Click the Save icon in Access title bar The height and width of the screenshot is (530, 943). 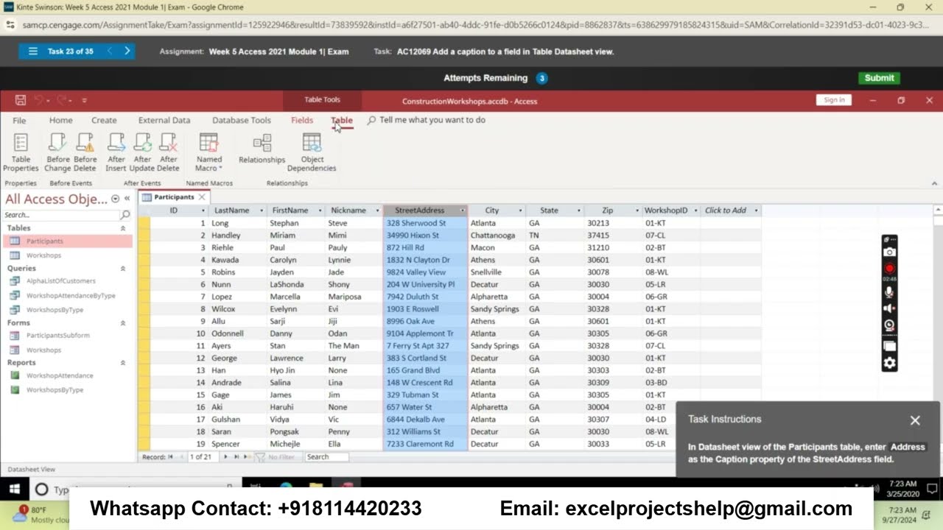(x=21, y=100)
